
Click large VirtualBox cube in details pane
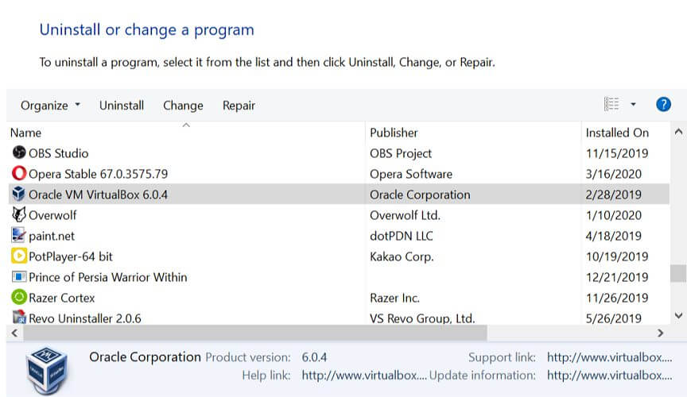[x=48, y=370]
